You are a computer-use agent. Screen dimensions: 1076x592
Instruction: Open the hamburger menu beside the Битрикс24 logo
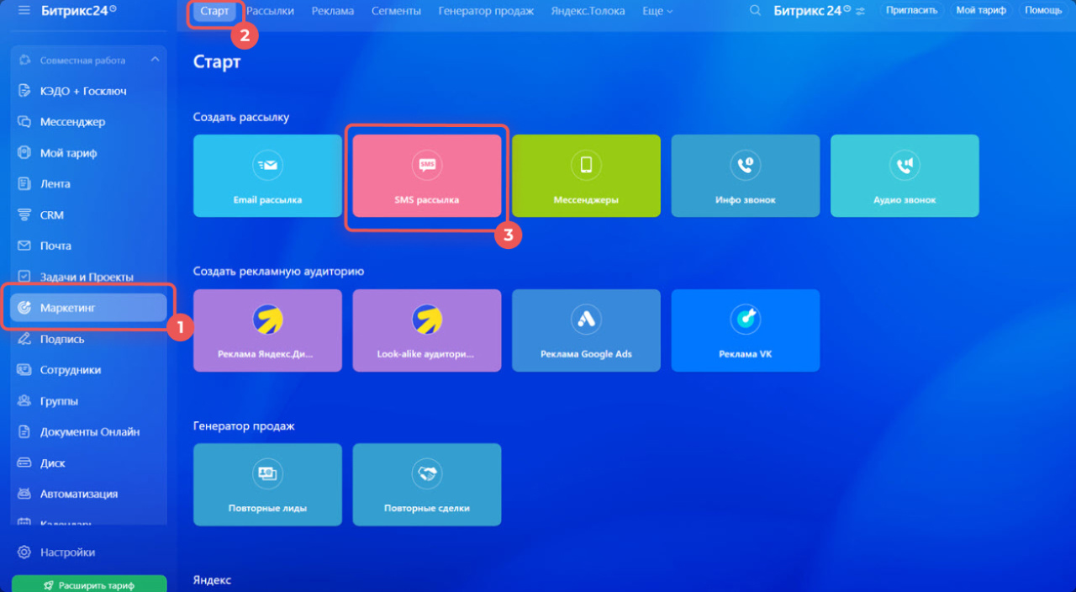tap(24, 11)
